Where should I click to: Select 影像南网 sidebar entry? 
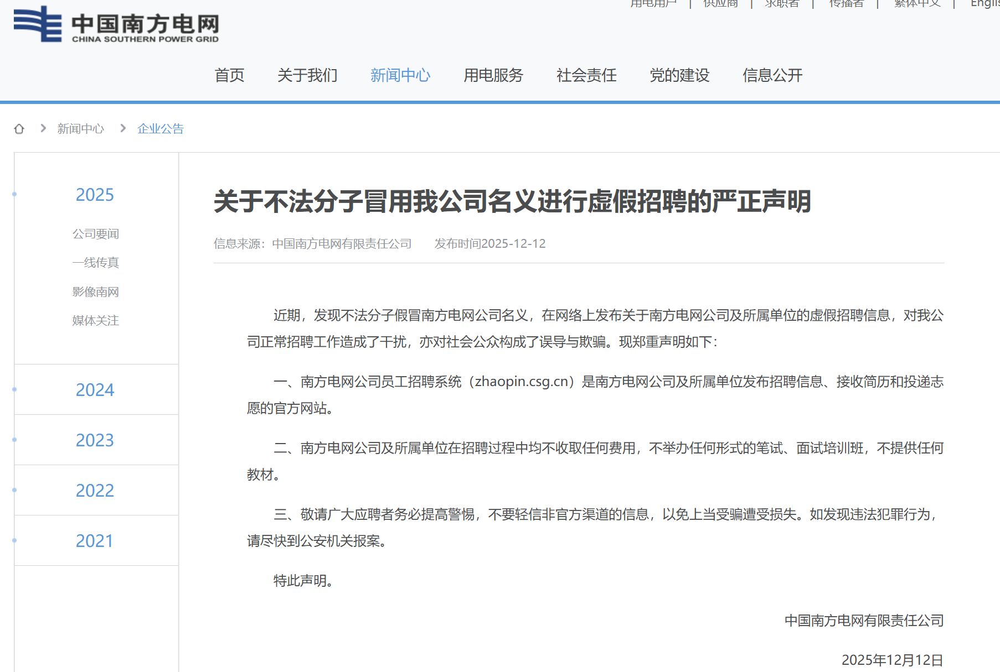[95, 292]
